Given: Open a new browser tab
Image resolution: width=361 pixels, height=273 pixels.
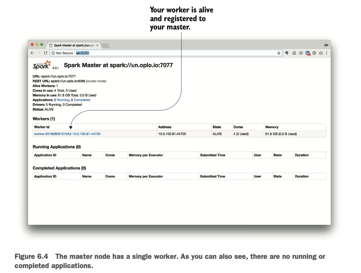Looking at the screenshot, I should (x=105, y=46).
